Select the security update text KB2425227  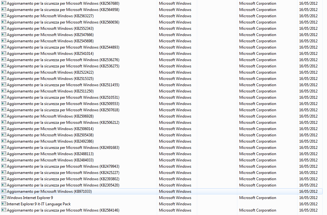pyautogui.click(x=63, y=173)
